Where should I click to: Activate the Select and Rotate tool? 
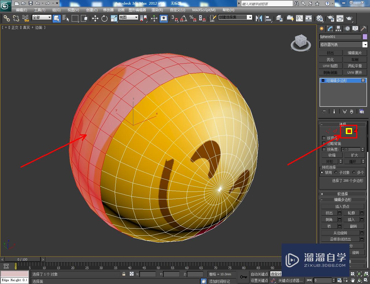(x=104, y=18)
